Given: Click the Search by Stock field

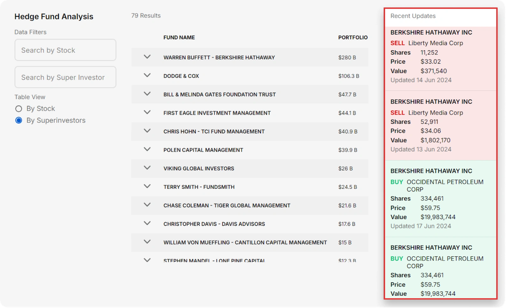Looking at the screenshot, I should coord(65,50).
